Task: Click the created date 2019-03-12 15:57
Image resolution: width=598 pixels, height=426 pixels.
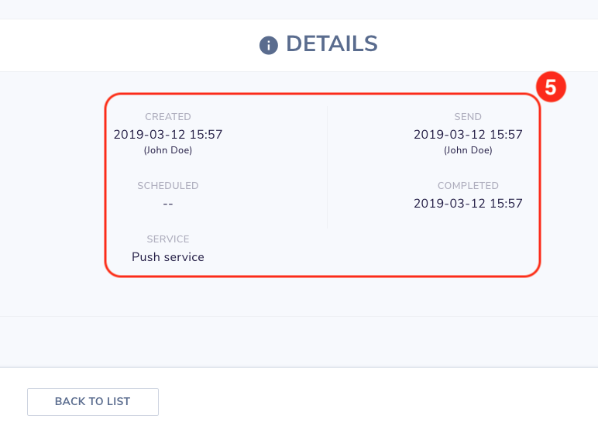Action: [x=168, y=134]
